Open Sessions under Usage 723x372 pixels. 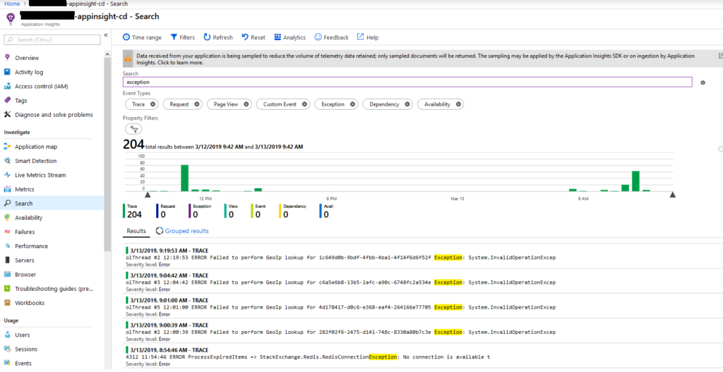26,349
